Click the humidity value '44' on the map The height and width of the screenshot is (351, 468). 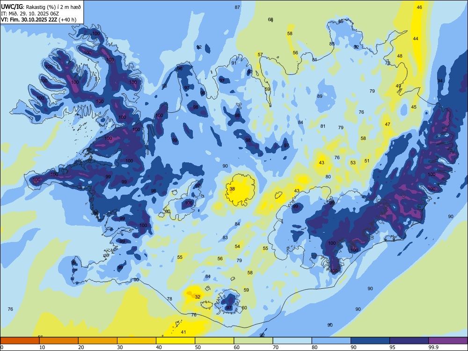[x=416, y=38]
